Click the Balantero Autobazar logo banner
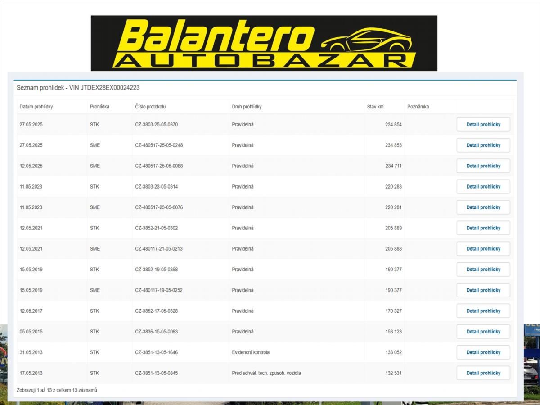This screenshot has height=405, width=540. click(264, 43)
